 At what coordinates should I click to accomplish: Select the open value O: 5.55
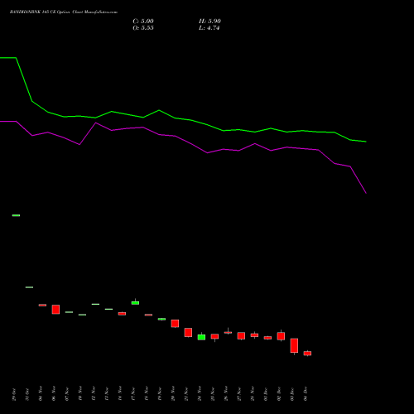point(143,28)
